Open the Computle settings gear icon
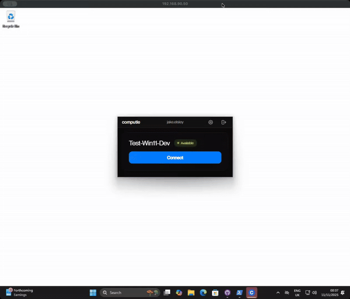The image size is (350, 299). point(210,122)
